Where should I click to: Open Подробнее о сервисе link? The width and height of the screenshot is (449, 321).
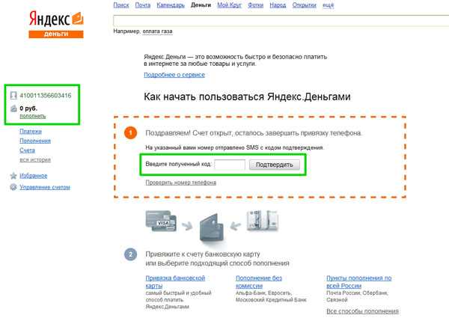(x=174, y=75)
